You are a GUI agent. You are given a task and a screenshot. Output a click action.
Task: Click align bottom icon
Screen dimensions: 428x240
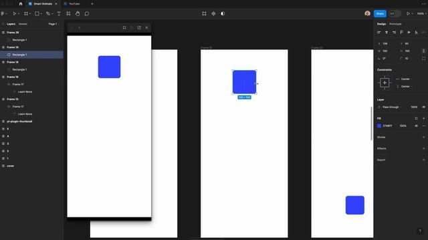[x=416, y=33]
